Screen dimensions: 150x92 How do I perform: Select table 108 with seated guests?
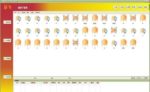114,30
